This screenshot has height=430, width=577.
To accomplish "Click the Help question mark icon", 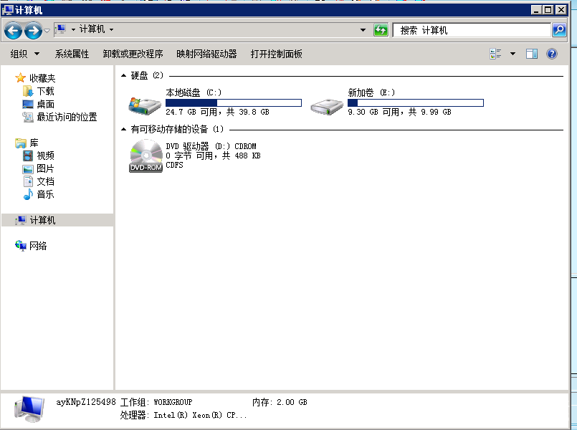I will (550, 53).
